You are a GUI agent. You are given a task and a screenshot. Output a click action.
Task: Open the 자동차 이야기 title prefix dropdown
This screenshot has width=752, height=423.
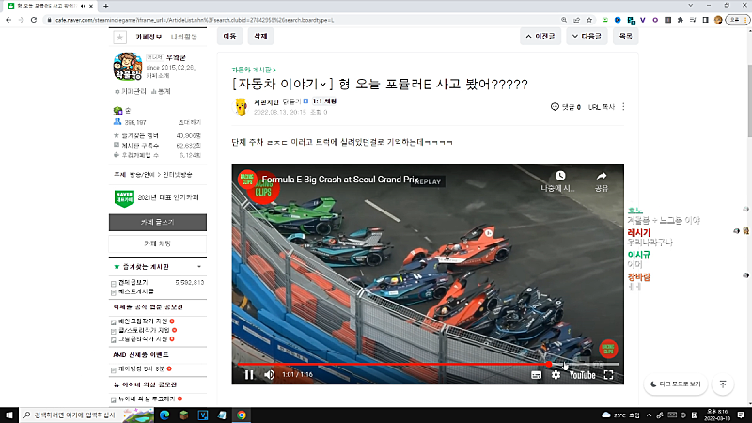point(322,85)
